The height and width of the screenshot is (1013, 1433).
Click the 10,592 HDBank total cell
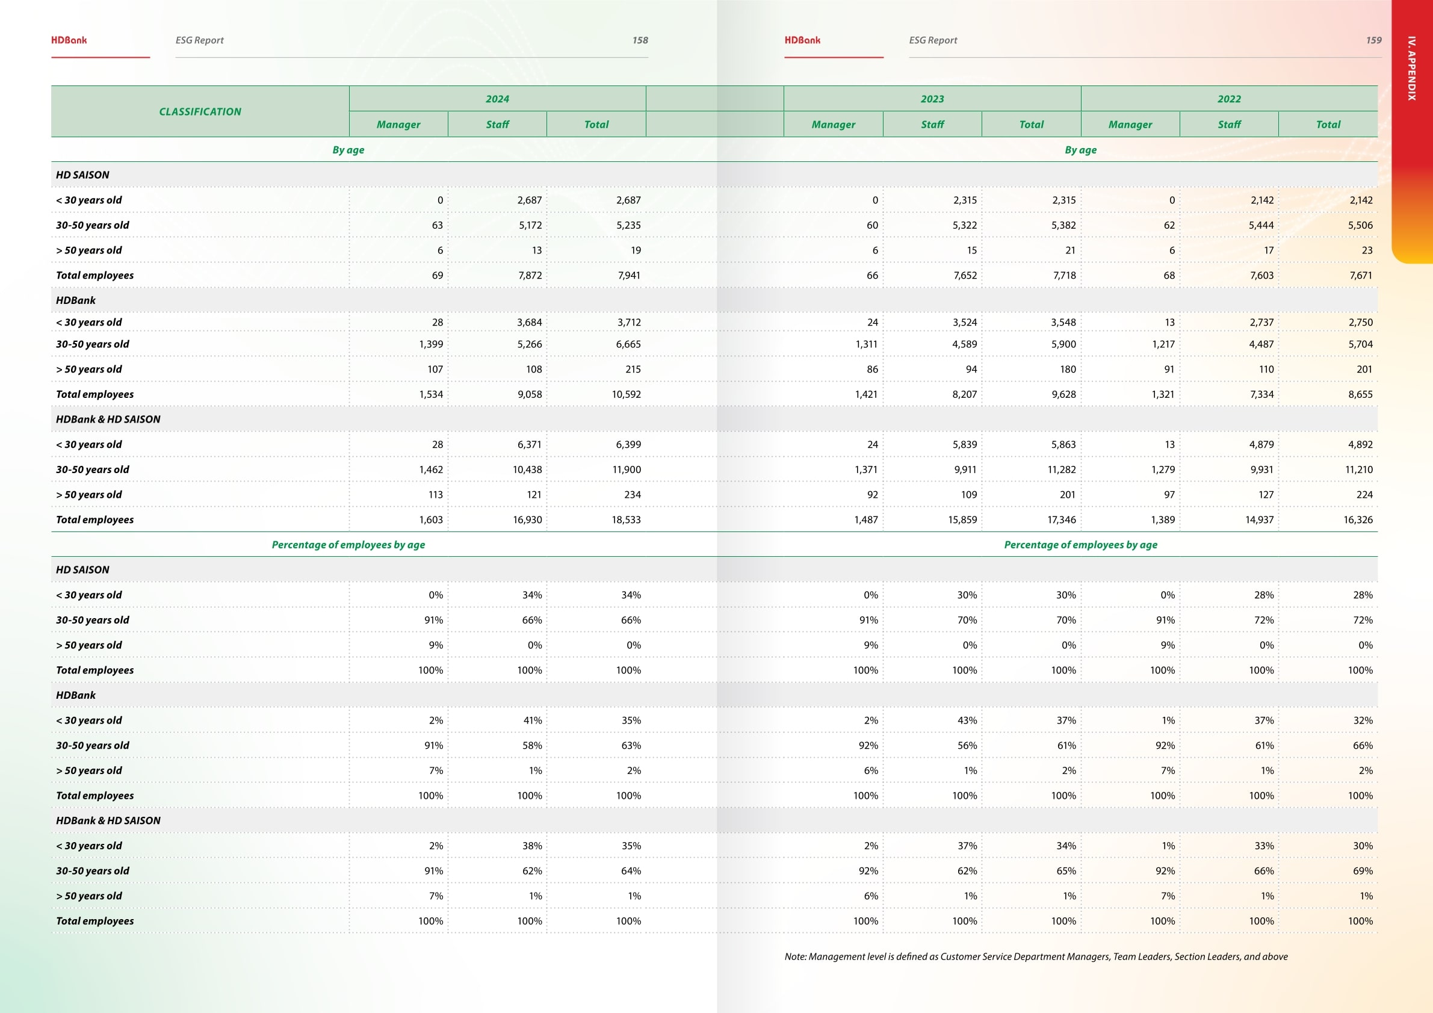[x=626, y=394]
